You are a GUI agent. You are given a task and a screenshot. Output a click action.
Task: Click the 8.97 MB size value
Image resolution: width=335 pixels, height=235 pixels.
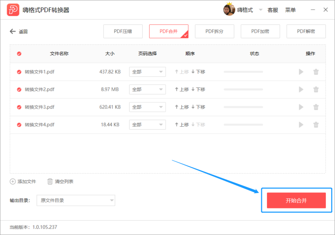click(110, 89)
